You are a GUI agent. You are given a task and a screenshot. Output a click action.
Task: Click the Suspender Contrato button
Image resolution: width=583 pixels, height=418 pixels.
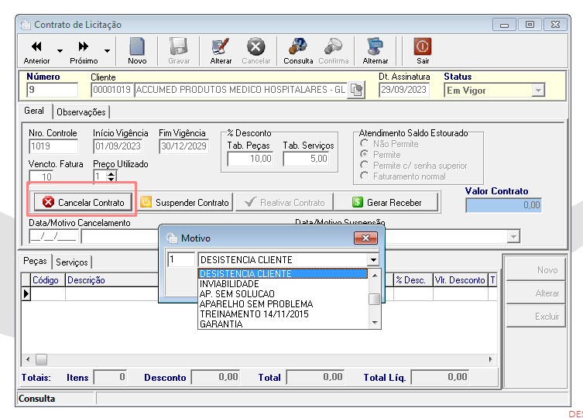185,202
